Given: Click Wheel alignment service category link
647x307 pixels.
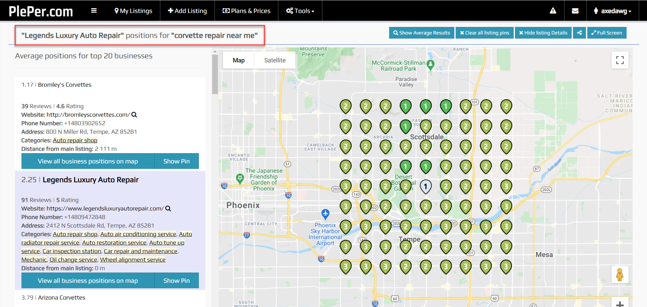Looking at the screenshot, I should click(x=133, y=260).
